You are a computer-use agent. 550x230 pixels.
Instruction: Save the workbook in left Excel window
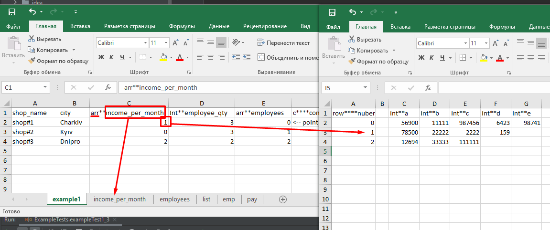pos(12,12)
